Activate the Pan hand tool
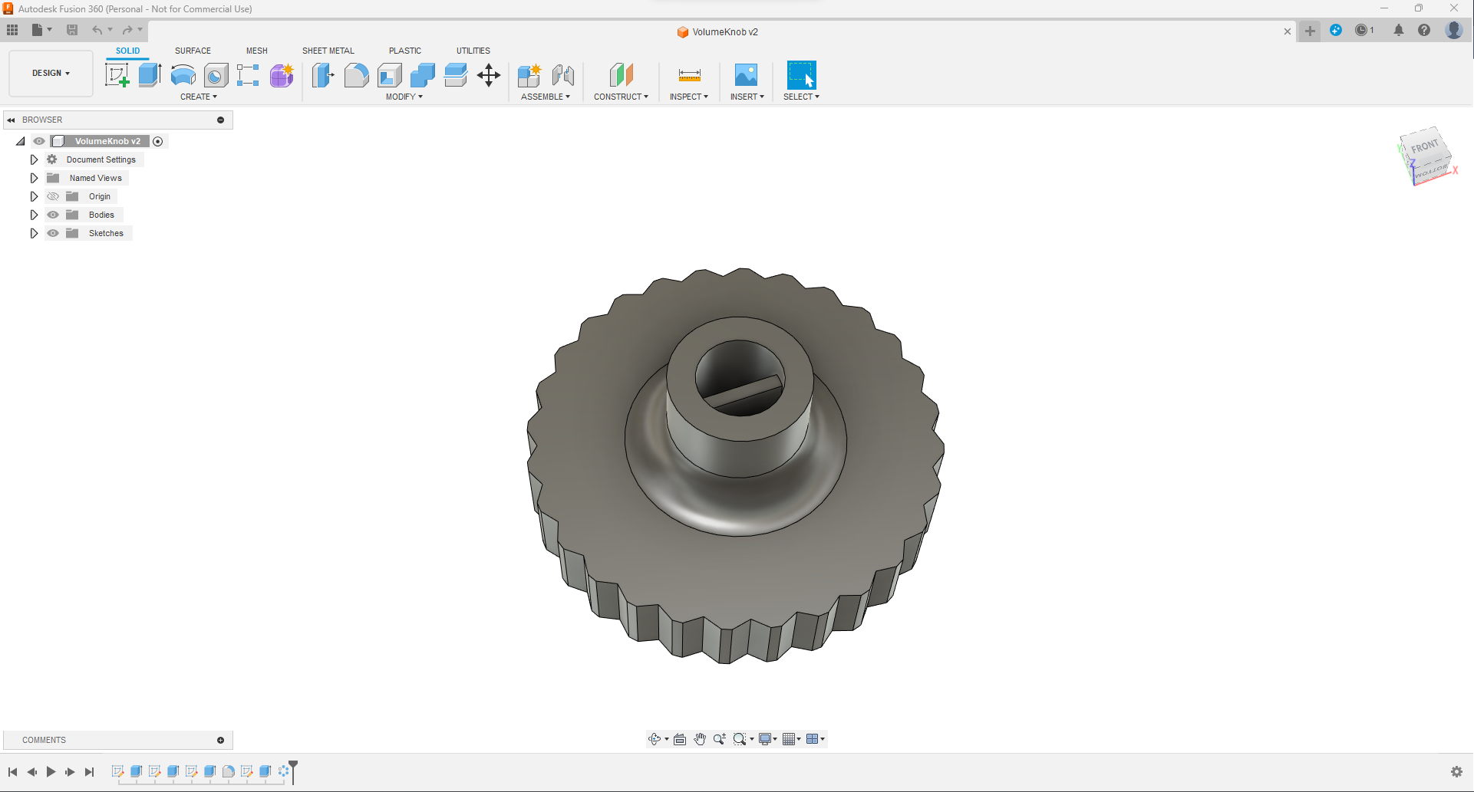 [700, 739]
